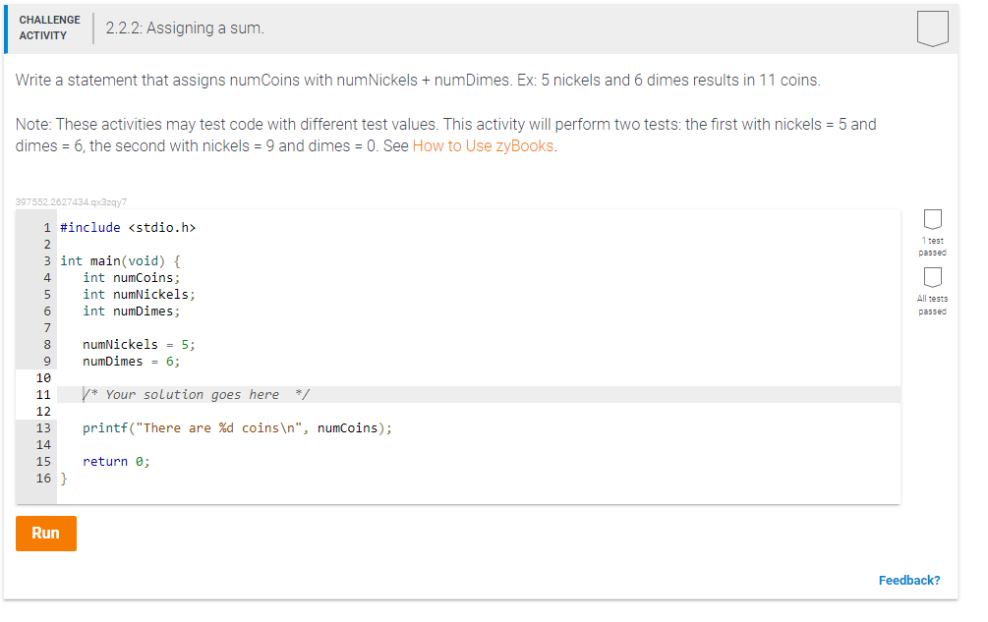Run the code with the Run button

(x=46, y=534)
